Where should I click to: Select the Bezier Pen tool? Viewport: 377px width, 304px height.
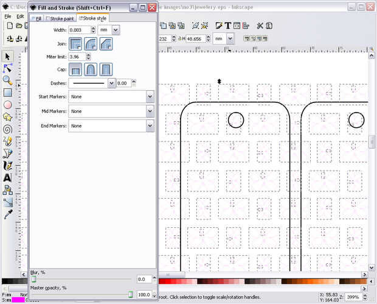(x=7, y=154)
